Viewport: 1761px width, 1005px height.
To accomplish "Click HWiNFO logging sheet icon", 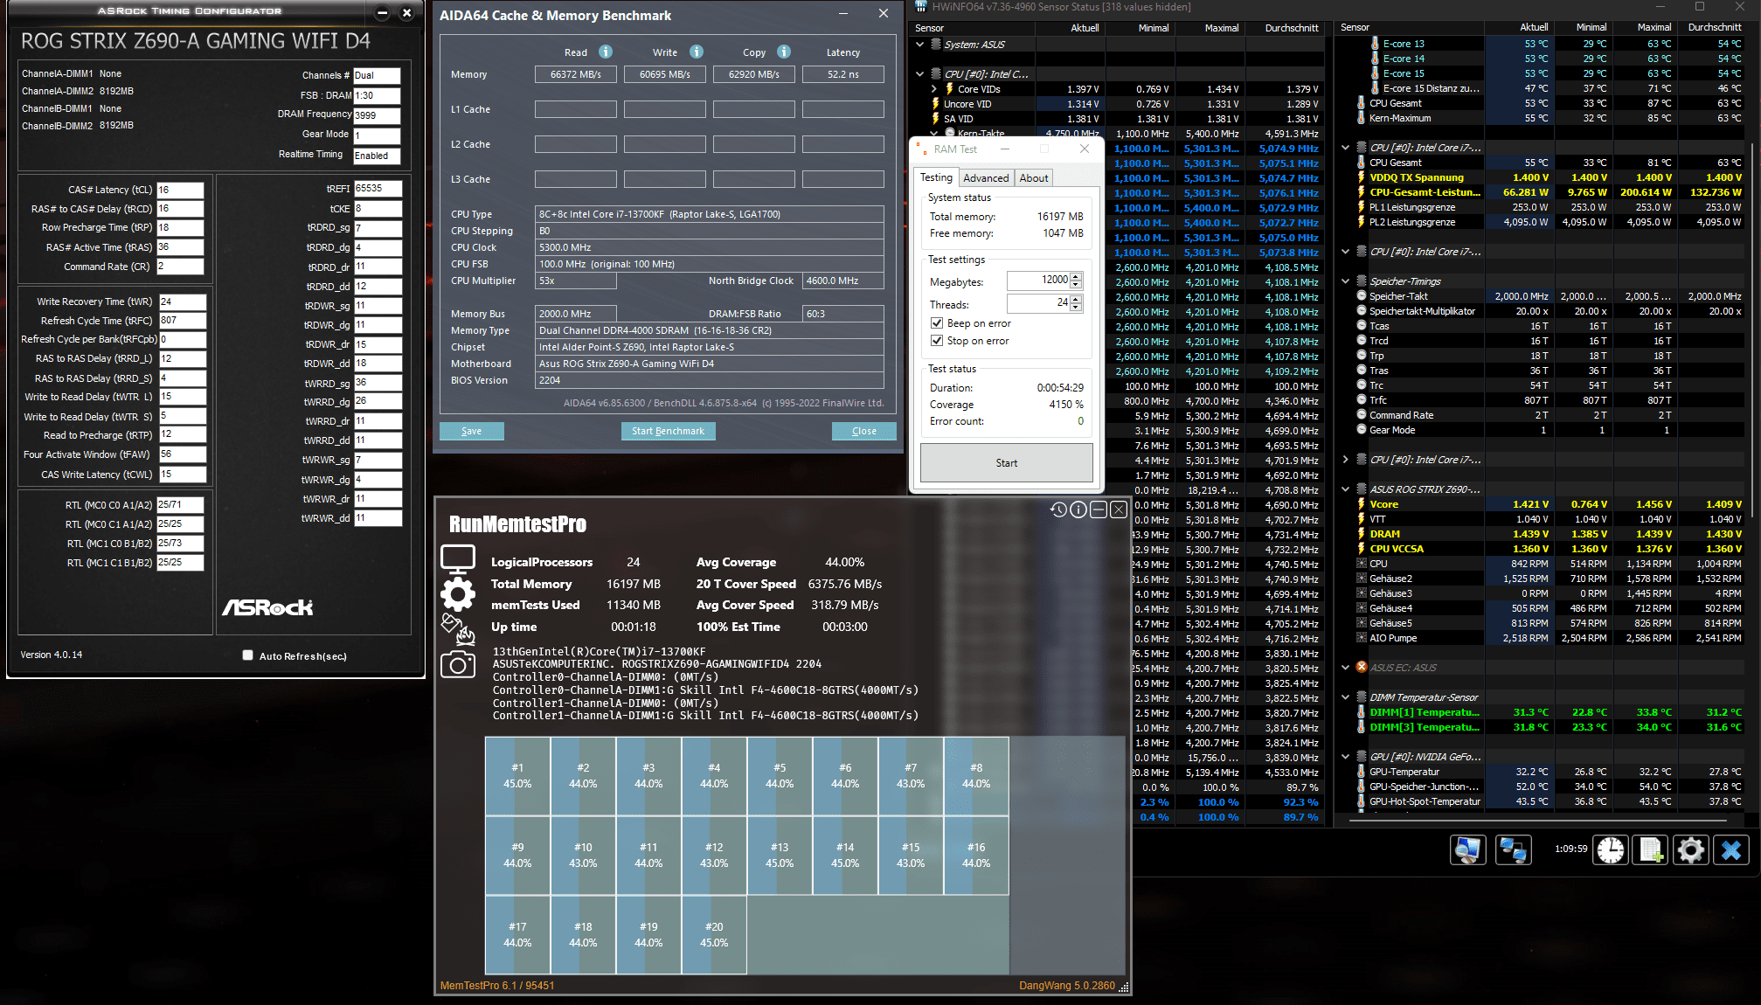I will pyautogui.click(x=1651, y=849).
